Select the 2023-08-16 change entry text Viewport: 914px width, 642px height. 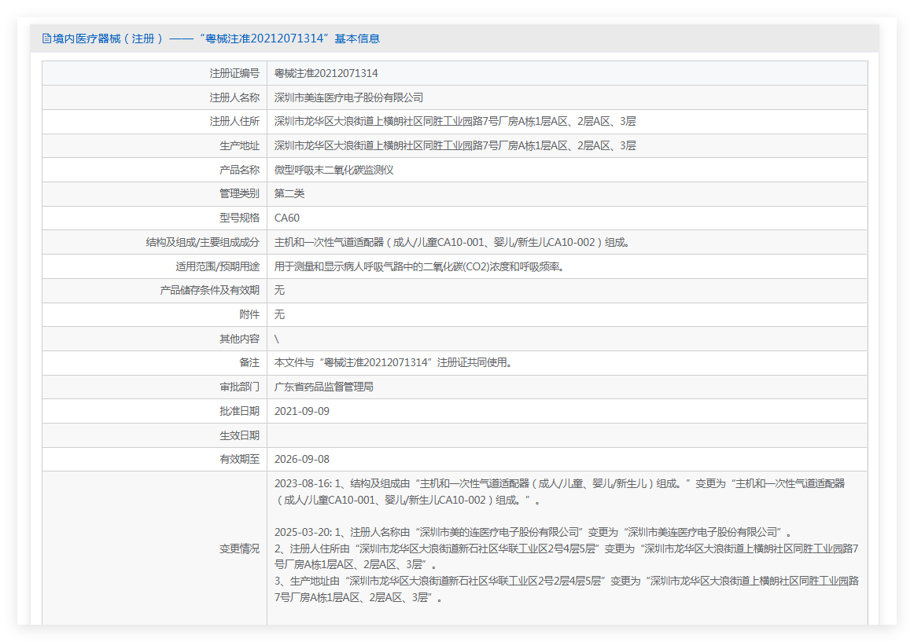point(559,492)
